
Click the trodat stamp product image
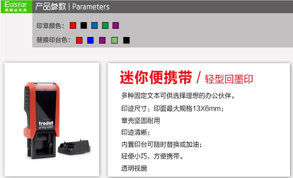click(42, 121)
